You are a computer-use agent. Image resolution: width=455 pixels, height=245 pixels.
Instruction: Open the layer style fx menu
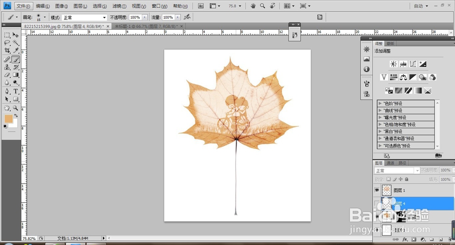405,240
